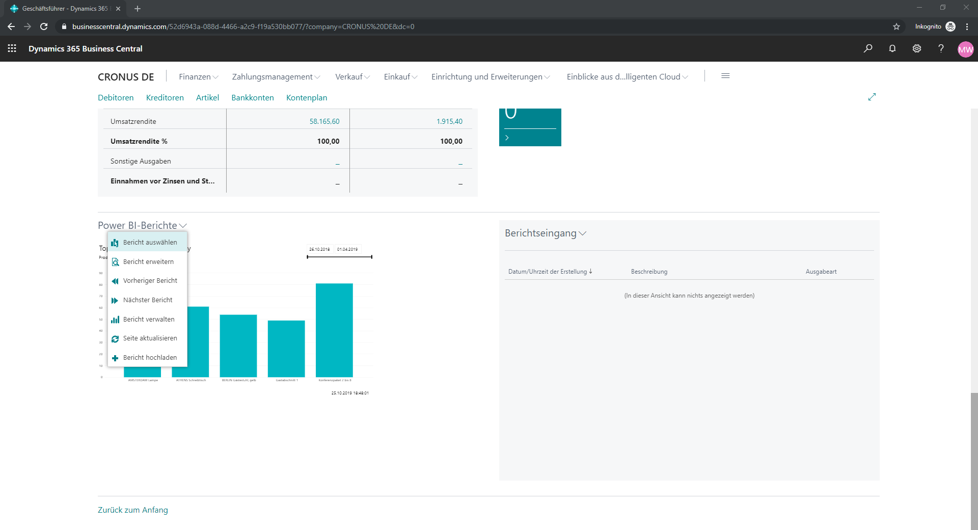Screen dimensions: 978x530
Task: Open the notifications bell icon
Action: pyautogui.click(x=892, y=48)
